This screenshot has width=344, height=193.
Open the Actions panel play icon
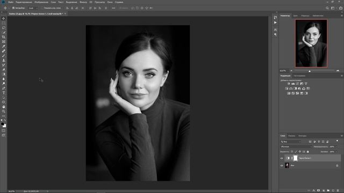point(275,23)
